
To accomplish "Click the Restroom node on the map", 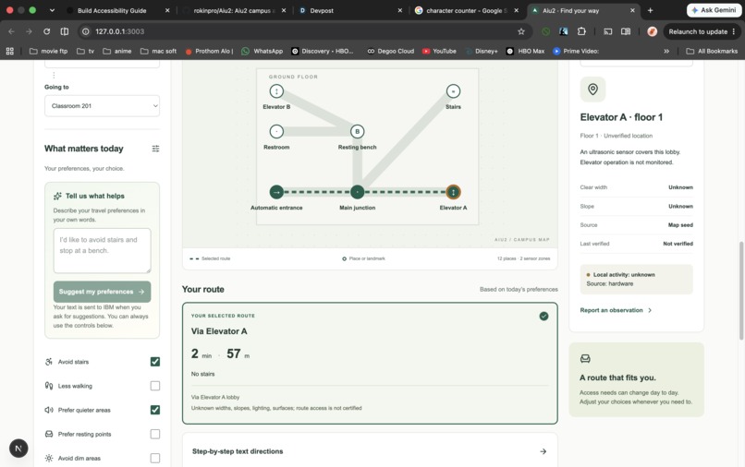I will [x=276, y=131].
